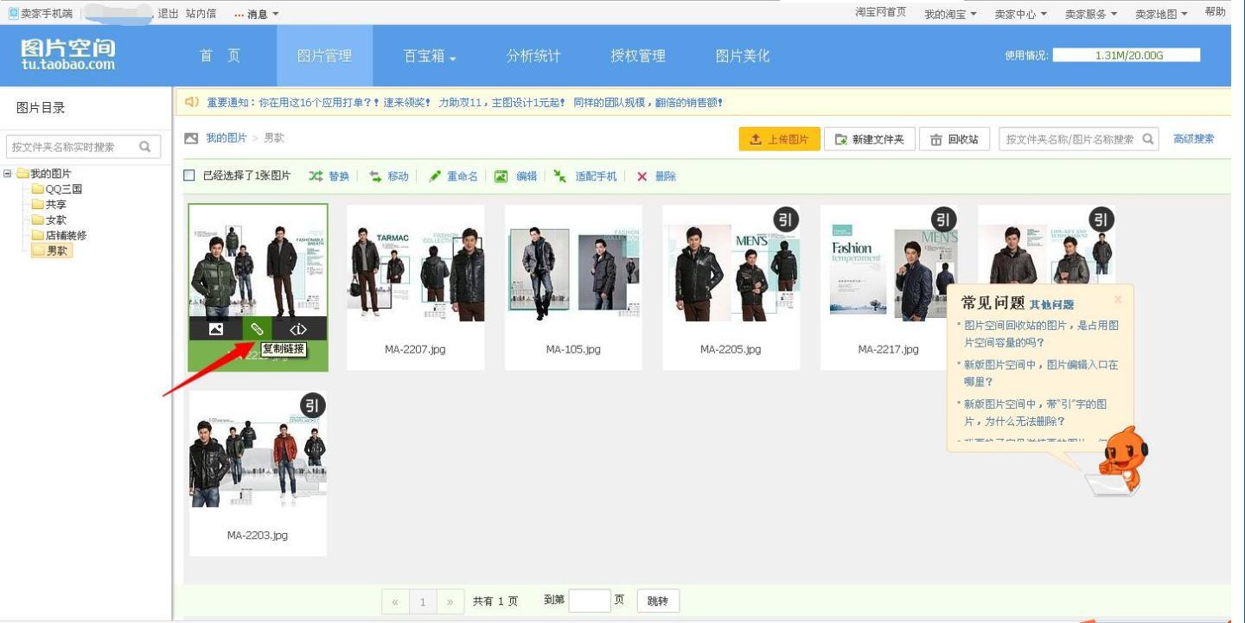
Task: Switch to the 图片美化 tab
Action: pos(743,55)
